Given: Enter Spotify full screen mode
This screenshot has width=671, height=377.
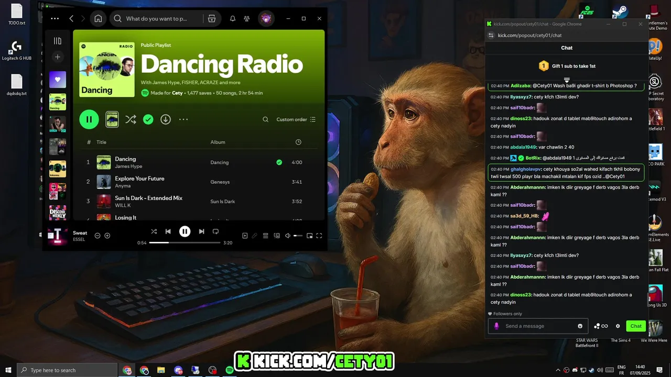Looking at the screenshot, I should coord(319,236).
